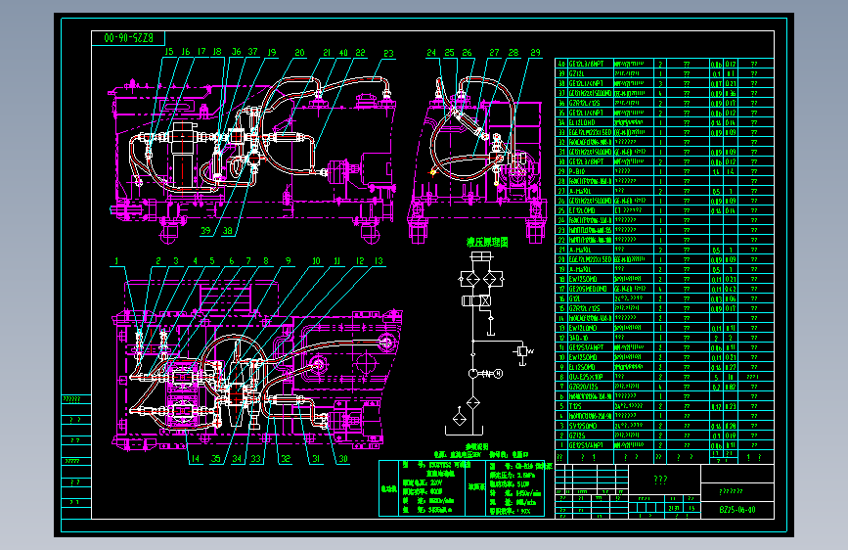Click the relief valve symbol in the hydraulic schematic
Image resolution: width=848 pixels, height=550 pixels.
click(523, 351)
